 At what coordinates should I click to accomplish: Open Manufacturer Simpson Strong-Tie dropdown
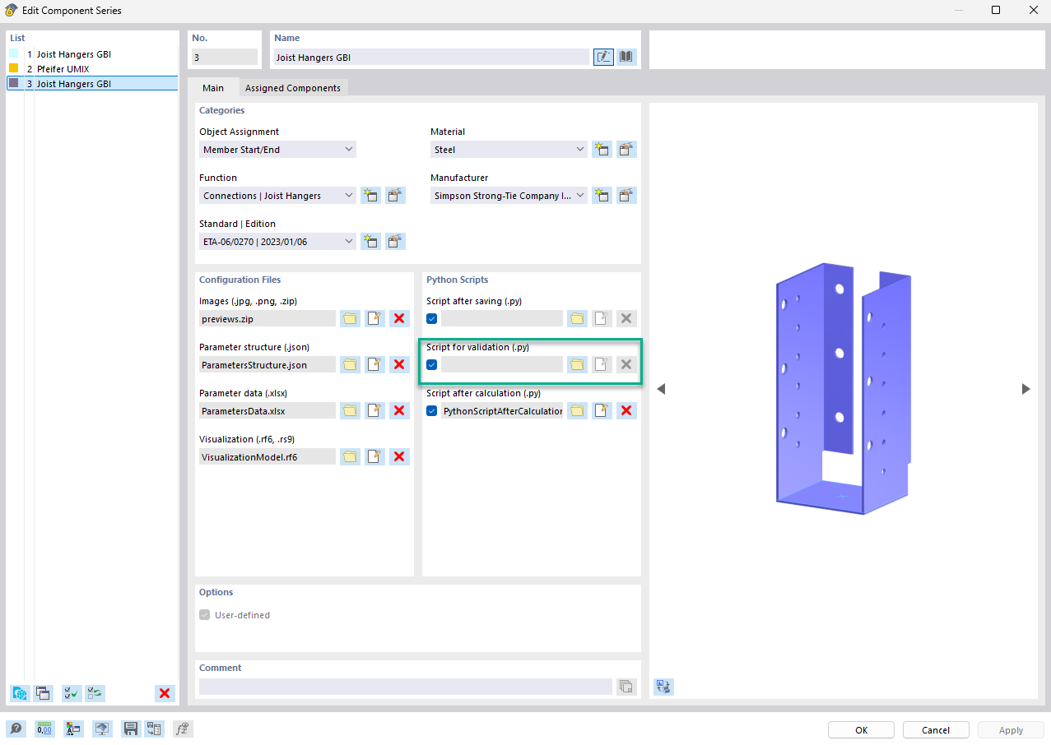click(509, 196)
